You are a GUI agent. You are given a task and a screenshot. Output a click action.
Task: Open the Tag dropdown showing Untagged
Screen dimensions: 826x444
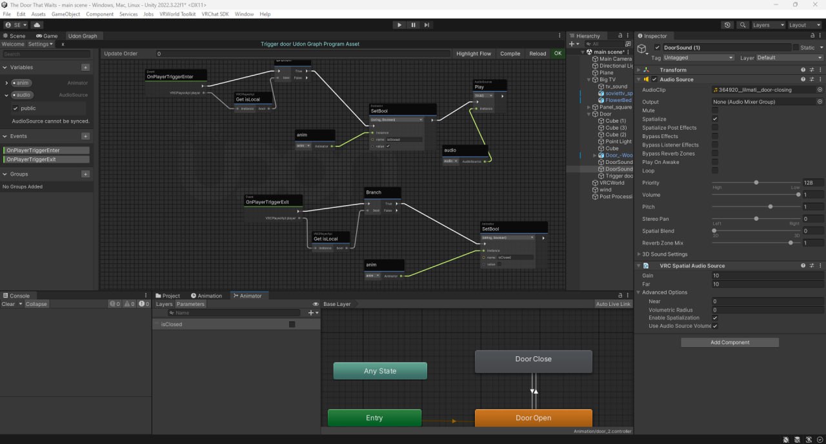tap(698, 58)
